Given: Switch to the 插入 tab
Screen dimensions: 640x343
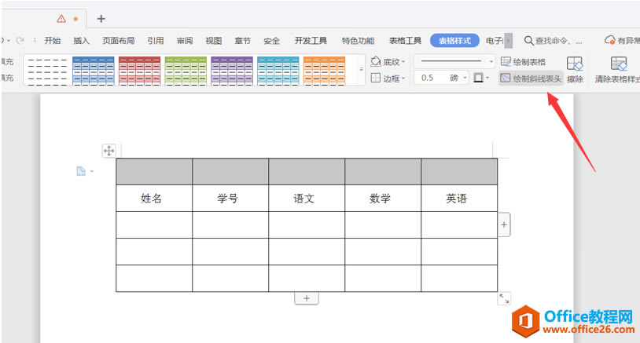Looking at the screenshot, I should click(82, 41).
